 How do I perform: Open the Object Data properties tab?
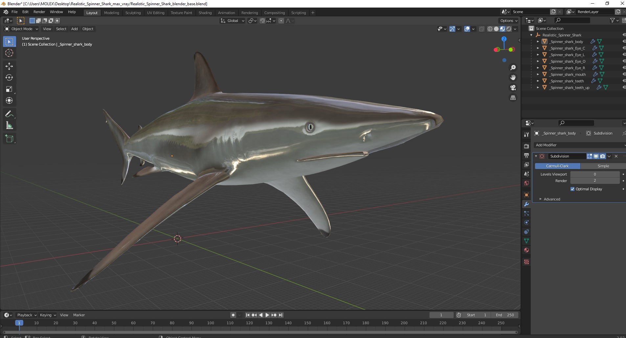(526, 241)
